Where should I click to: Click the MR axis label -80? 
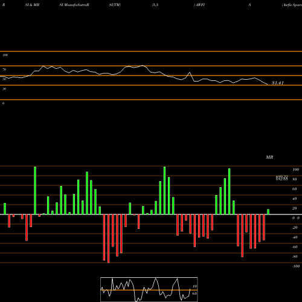pos(295,257)
